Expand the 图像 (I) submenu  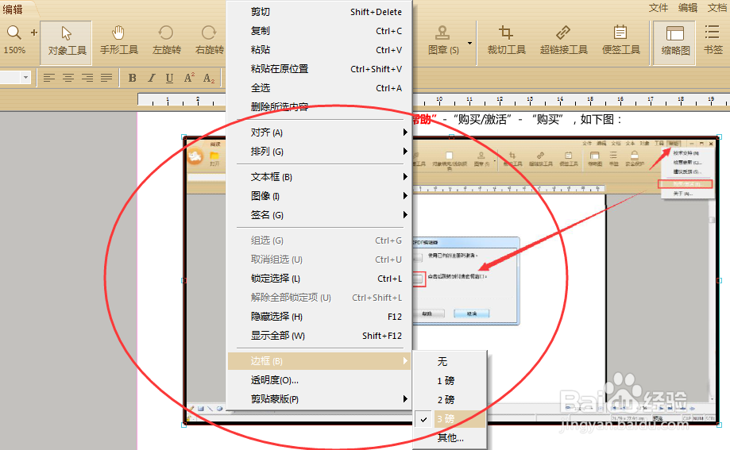319,196
